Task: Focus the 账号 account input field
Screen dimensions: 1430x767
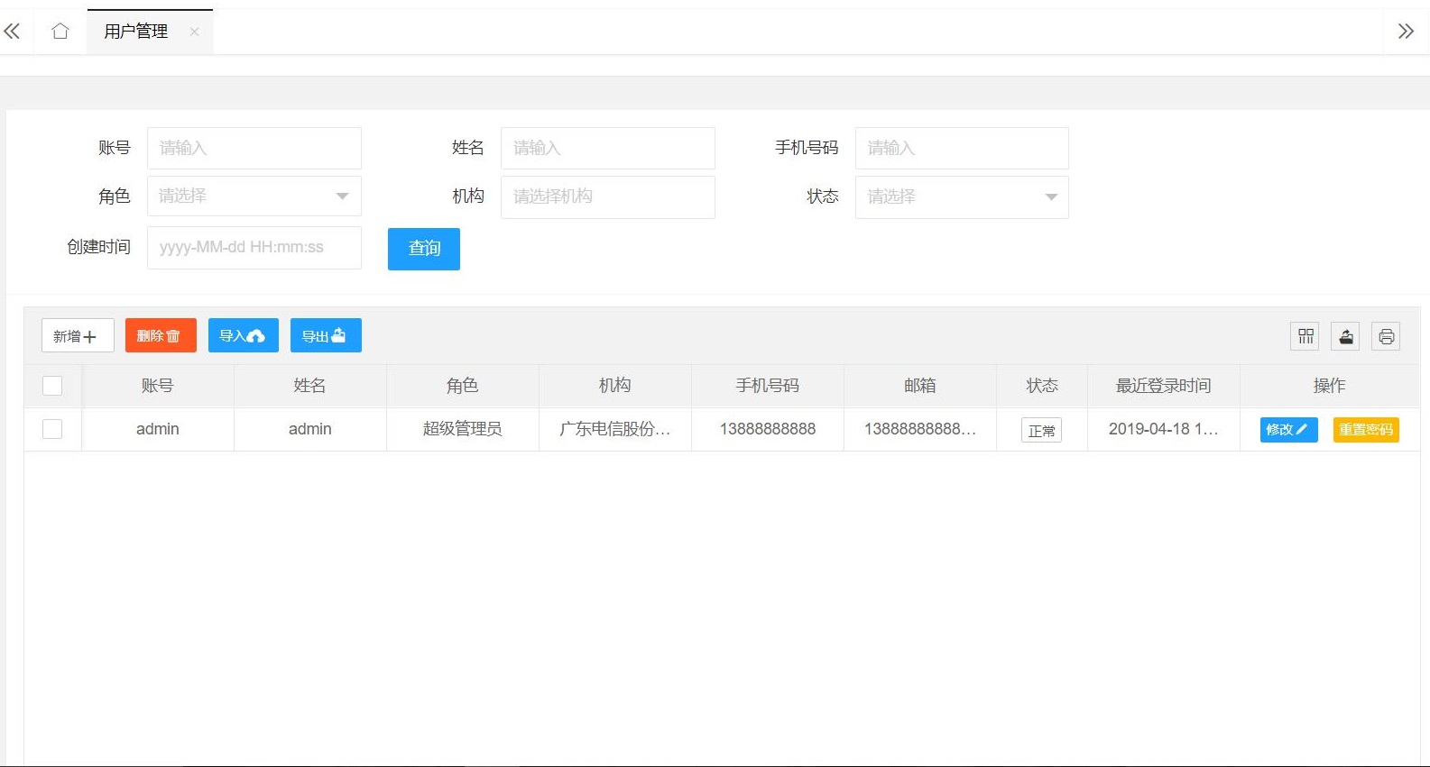Action: (x=254, y=148)
